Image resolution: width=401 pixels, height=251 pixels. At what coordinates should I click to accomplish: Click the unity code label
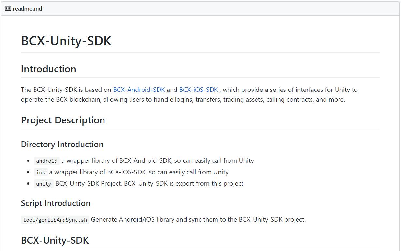(x=44, y=184)
